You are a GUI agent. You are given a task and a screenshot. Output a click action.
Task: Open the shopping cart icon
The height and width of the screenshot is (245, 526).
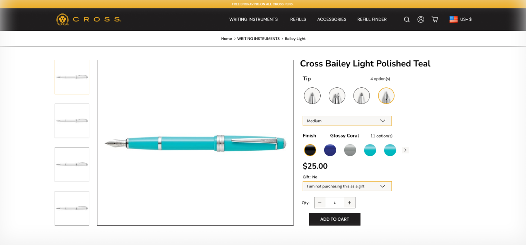[435, 19]
